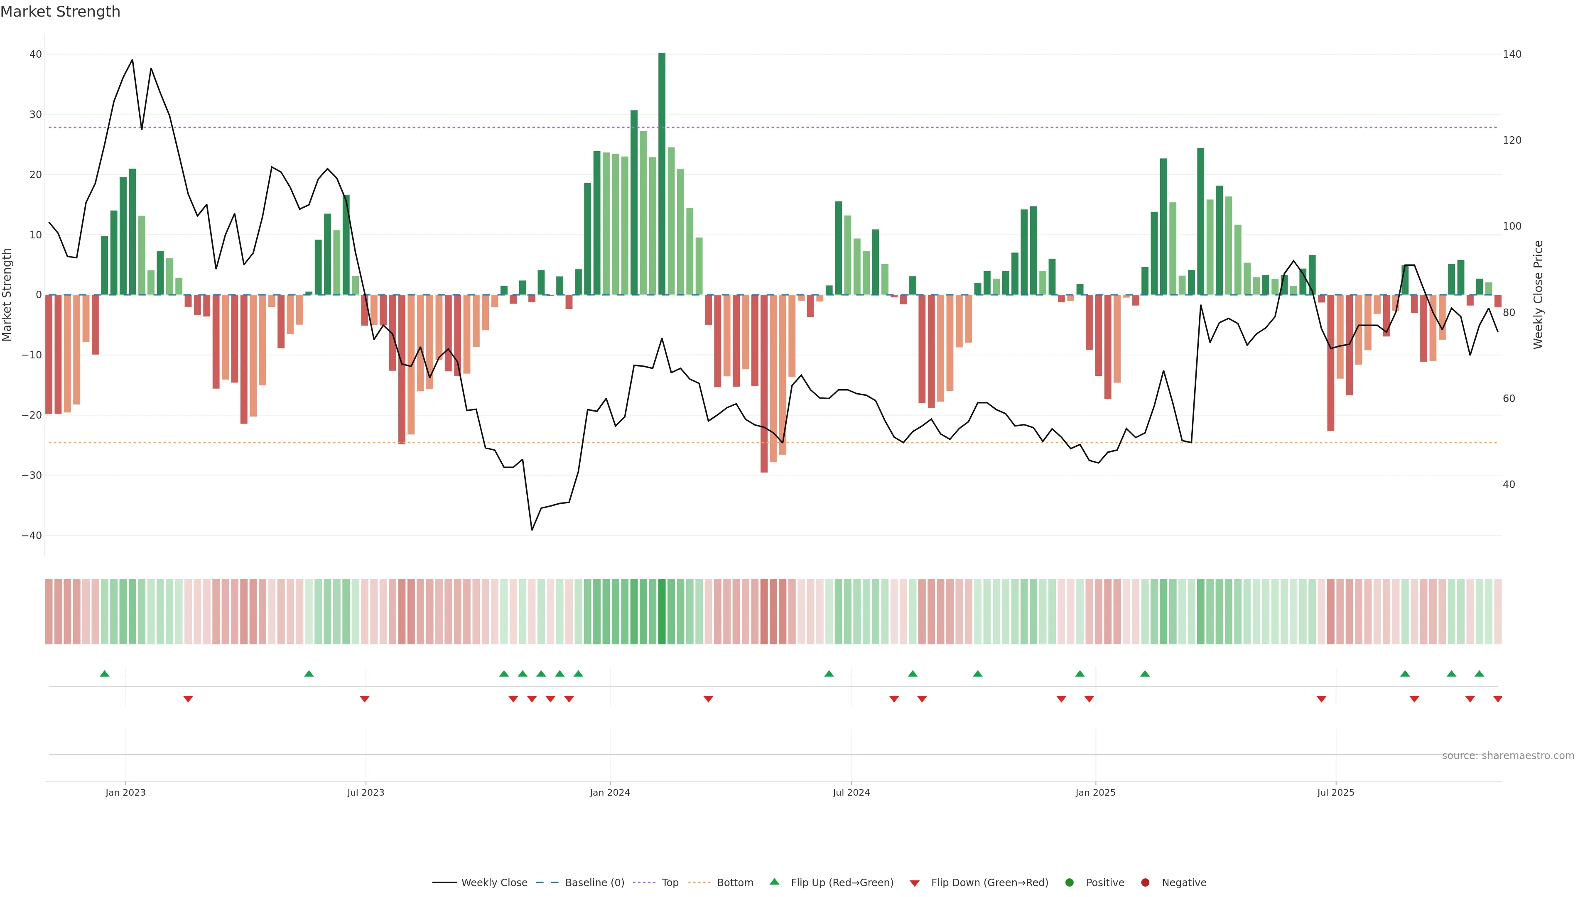The image size is (1595, 897).
Task: Click the dark red Negative circle legend icon
Action: pyautogui.click(x=1145, y=882)
